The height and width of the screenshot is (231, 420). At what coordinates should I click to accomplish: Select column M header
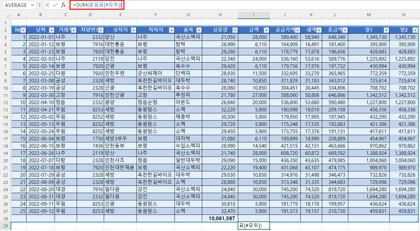point(369,15)
